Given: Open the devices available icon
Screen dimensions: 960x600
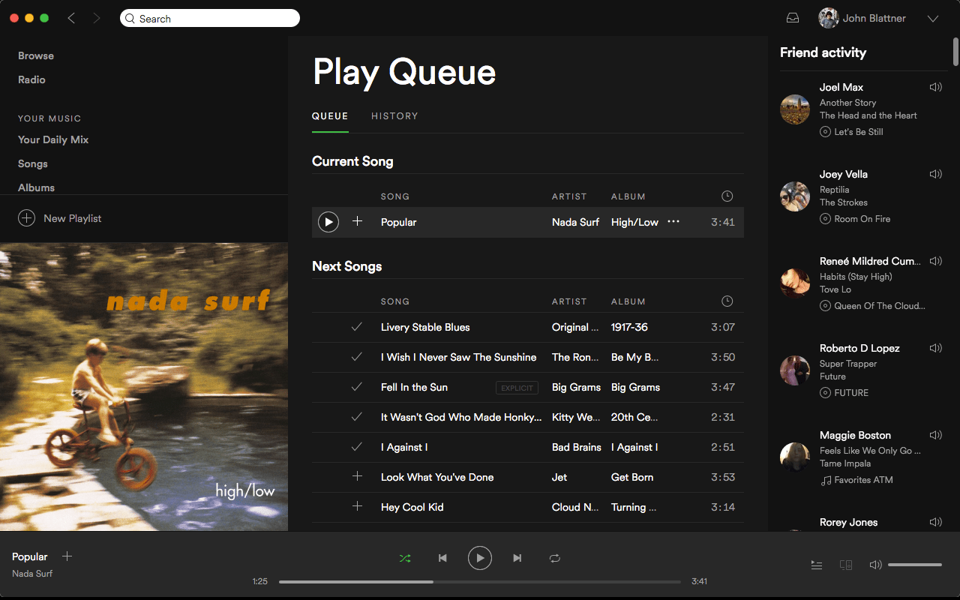Looking at the screenshot, I should point(846,565).
